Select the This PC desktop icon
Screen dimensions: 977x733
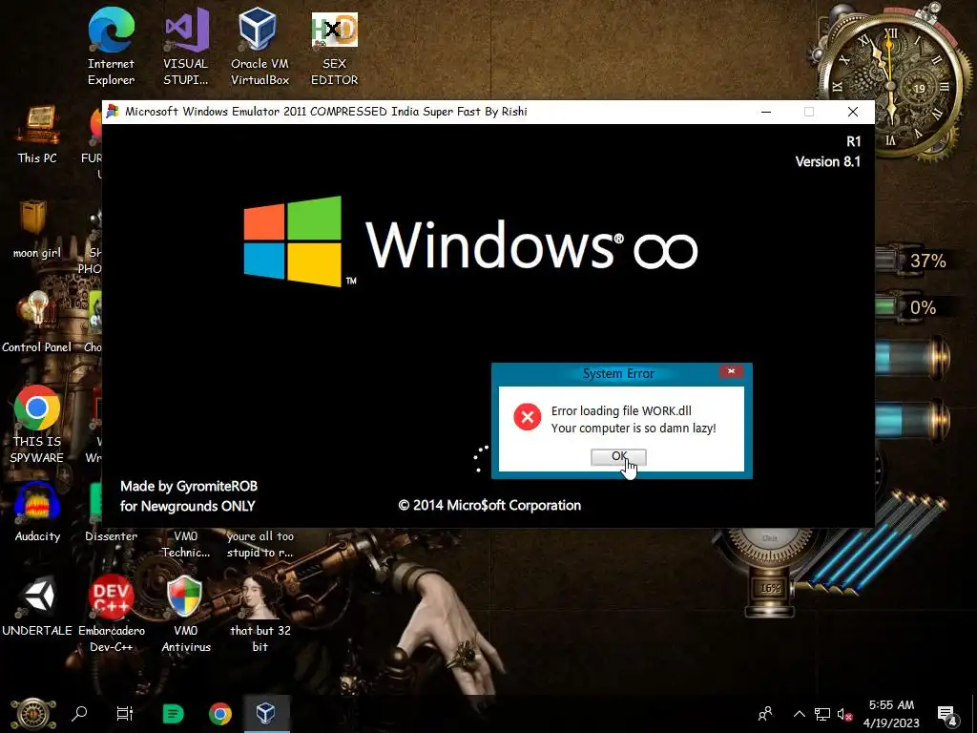click(37, 135)
